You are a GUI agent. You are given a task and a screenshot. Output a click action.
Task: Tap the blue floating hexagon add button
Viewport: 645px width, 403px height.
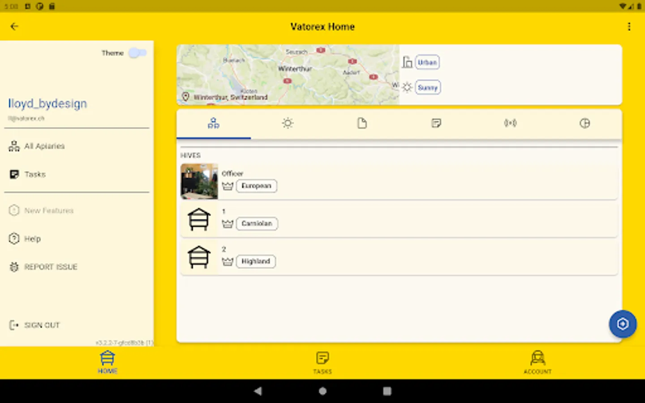click(623, 324)
